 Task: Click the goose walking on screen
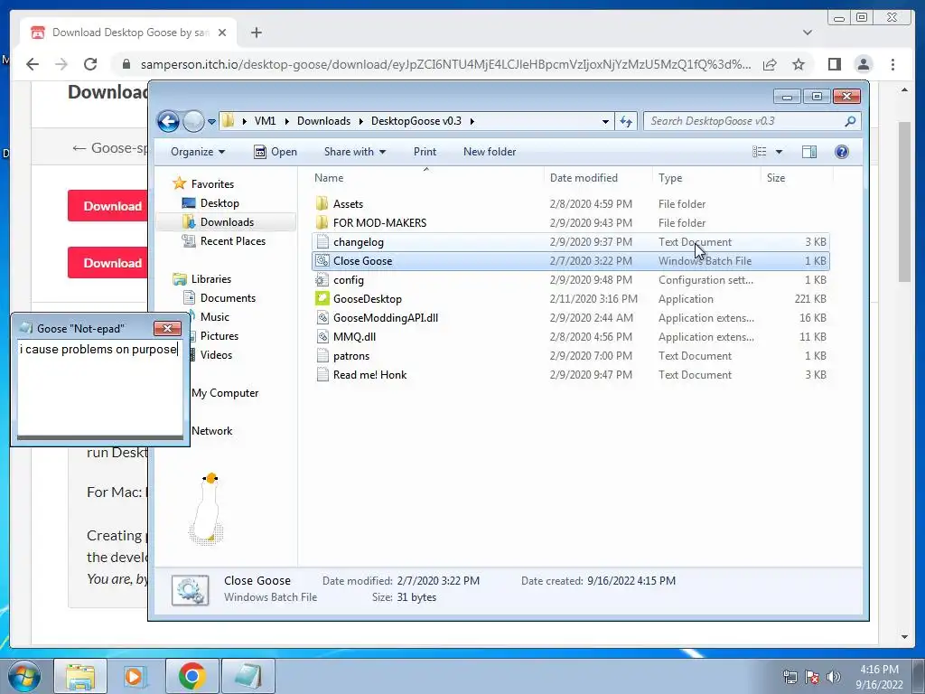207,509
